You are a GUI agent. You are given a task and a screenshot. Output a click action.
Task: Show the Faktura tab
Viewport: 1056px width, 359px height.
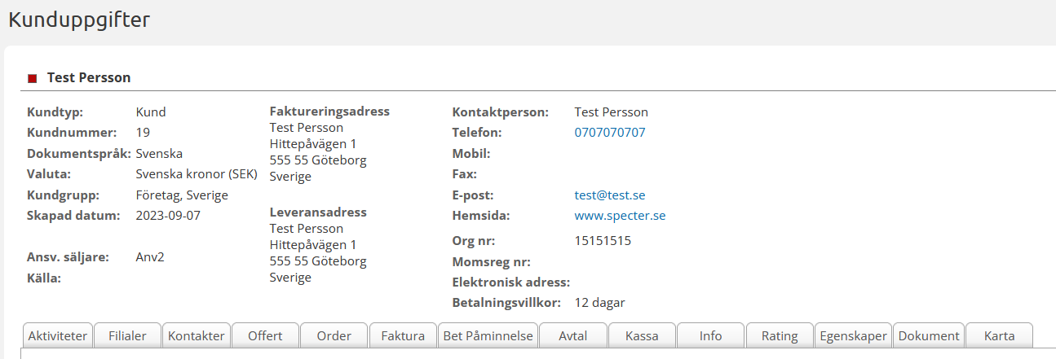click(403, 336)
